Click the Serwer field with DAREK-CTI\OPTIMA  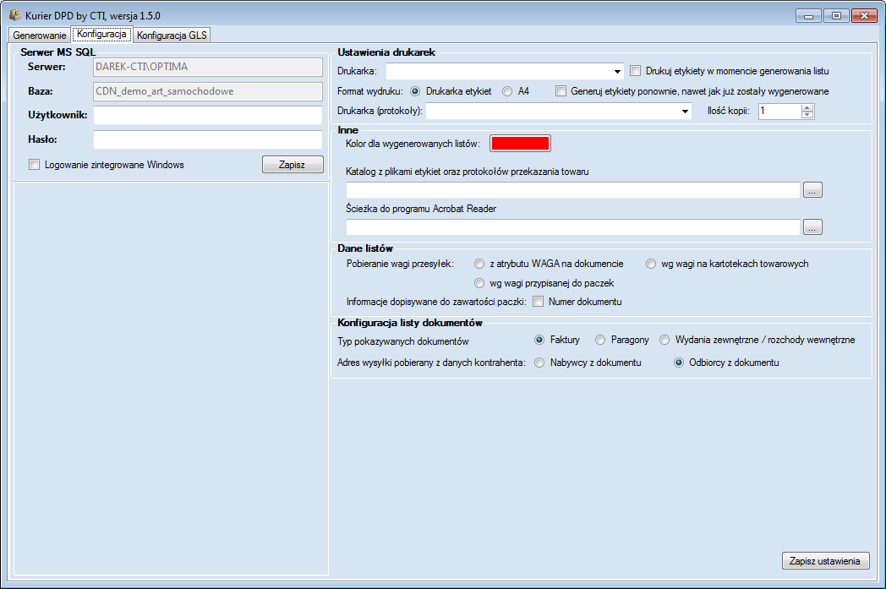(x=208, y=67)
